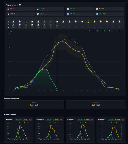Open the Morgen 5.2 kWh forecast card
Image resolution: width=128 pixels, height=144 pixels.
click(34, 105)
